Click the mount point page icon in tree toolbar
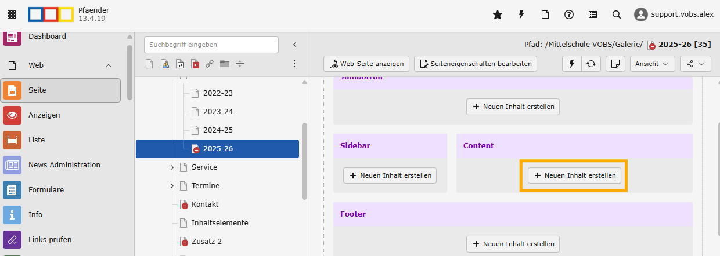Viewport: 720px width, 256px height. 195,64
